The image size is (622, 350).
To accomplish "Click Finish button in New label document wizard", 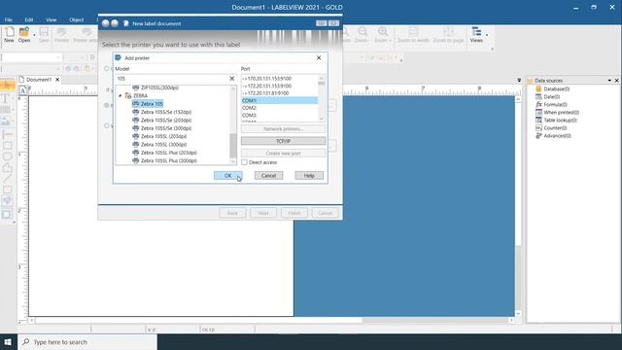I will coord(294,213).
